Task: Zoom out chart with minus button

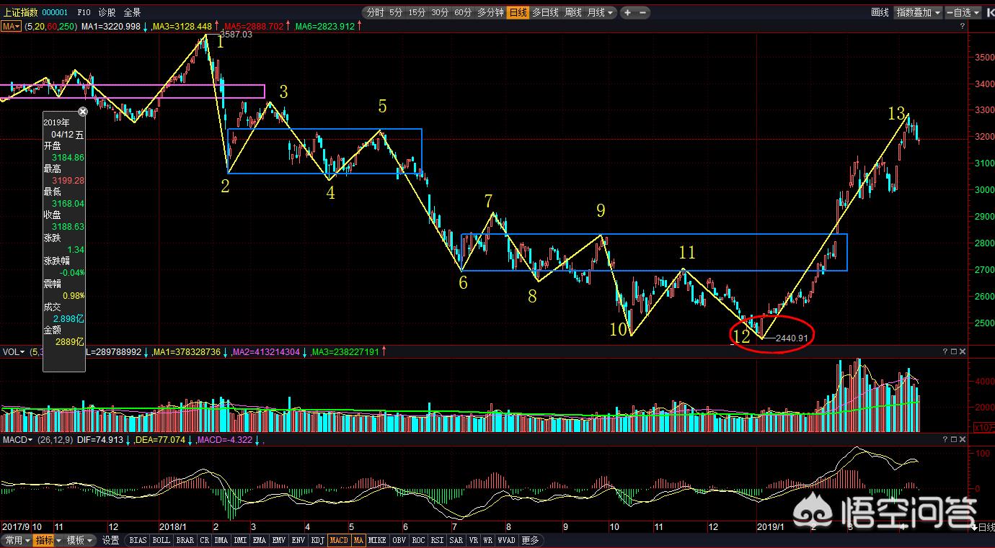Action: (x=643, y=13)
